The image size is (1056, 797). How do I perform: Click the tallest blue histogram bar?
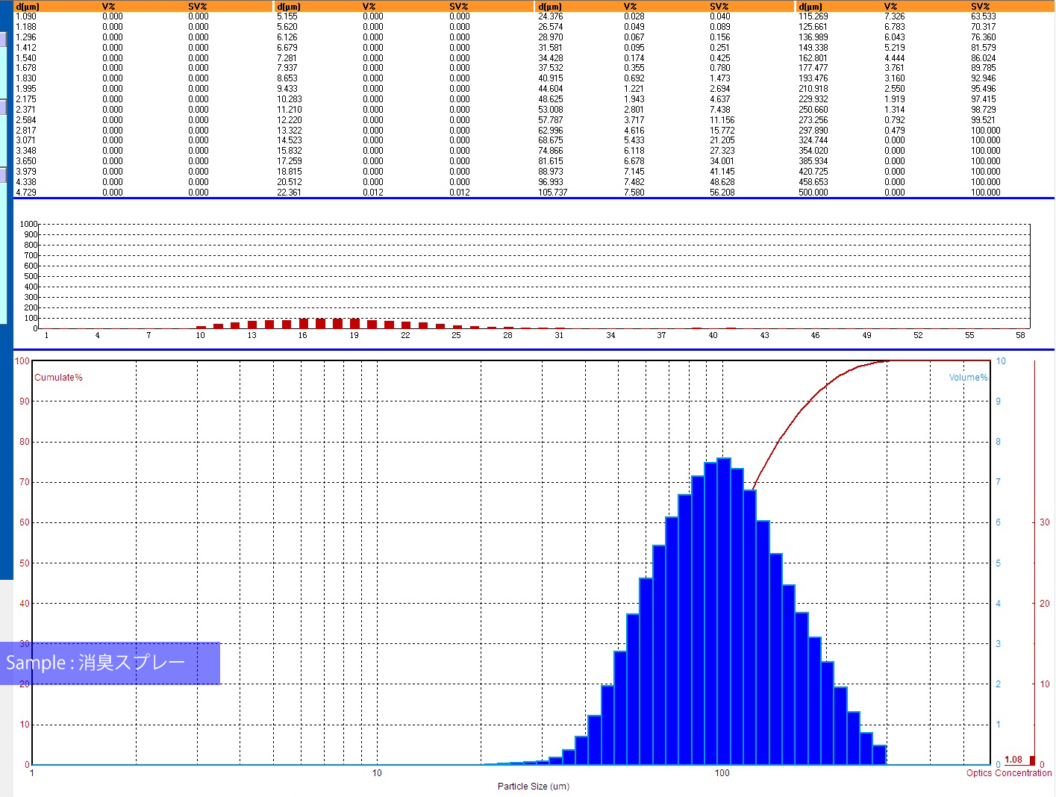723,611
